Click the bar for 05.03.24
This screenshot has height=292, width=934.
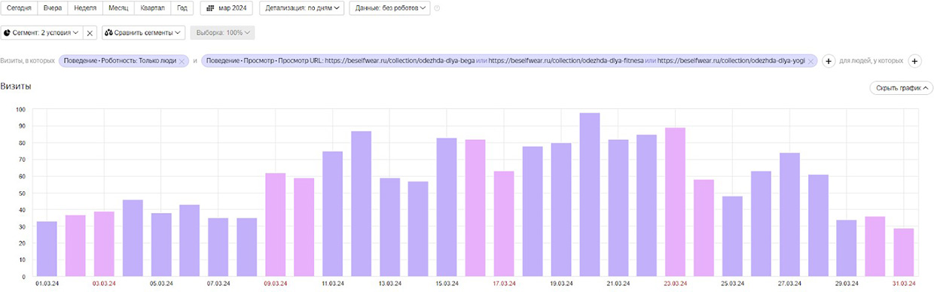pyautogui.click(x=161, y=244)
